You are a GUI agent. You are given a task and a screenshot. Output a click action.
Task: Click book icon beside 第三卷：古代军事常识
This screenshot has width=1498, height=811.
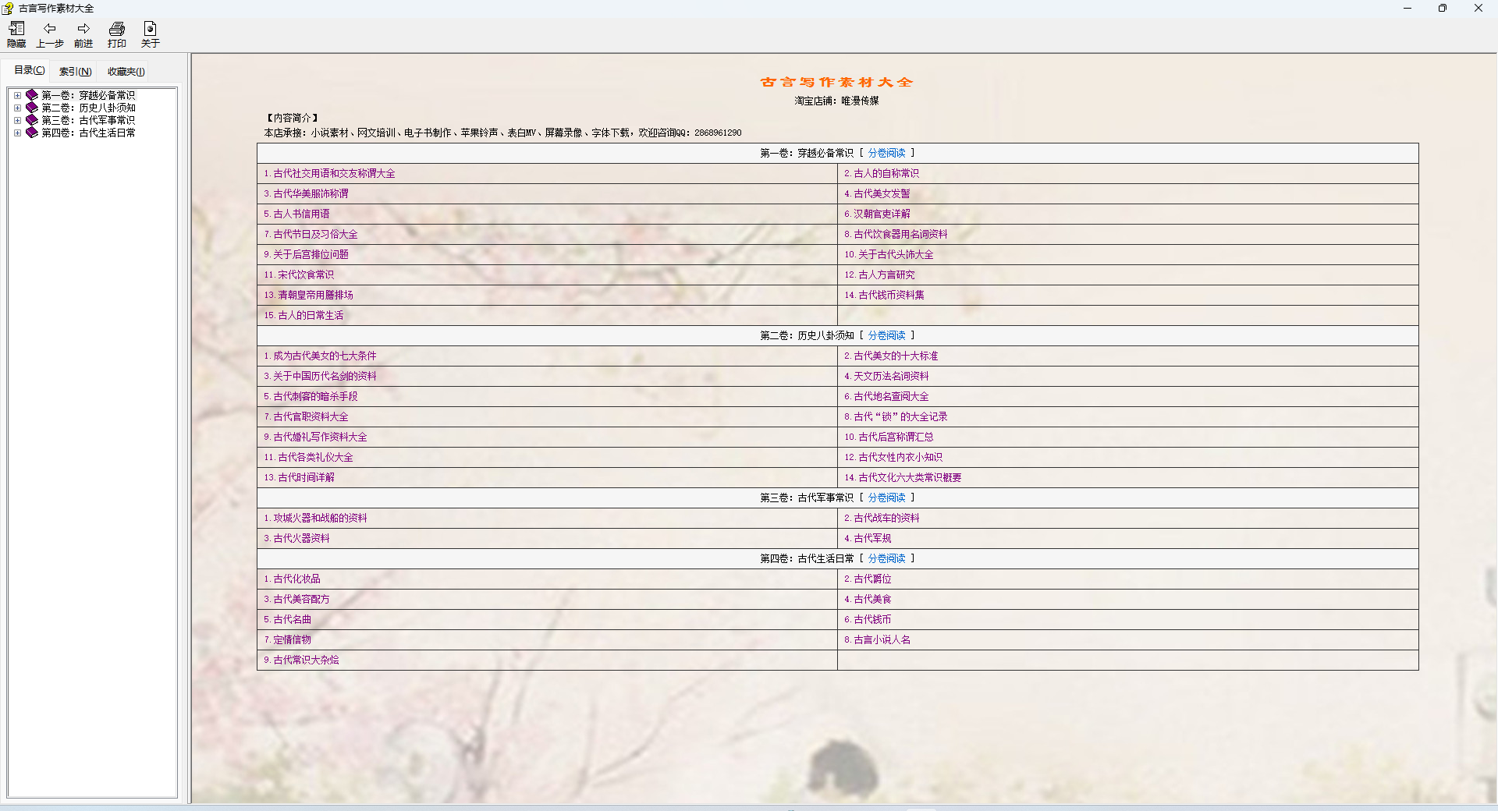pyautogui.click(x=32, y=120)
